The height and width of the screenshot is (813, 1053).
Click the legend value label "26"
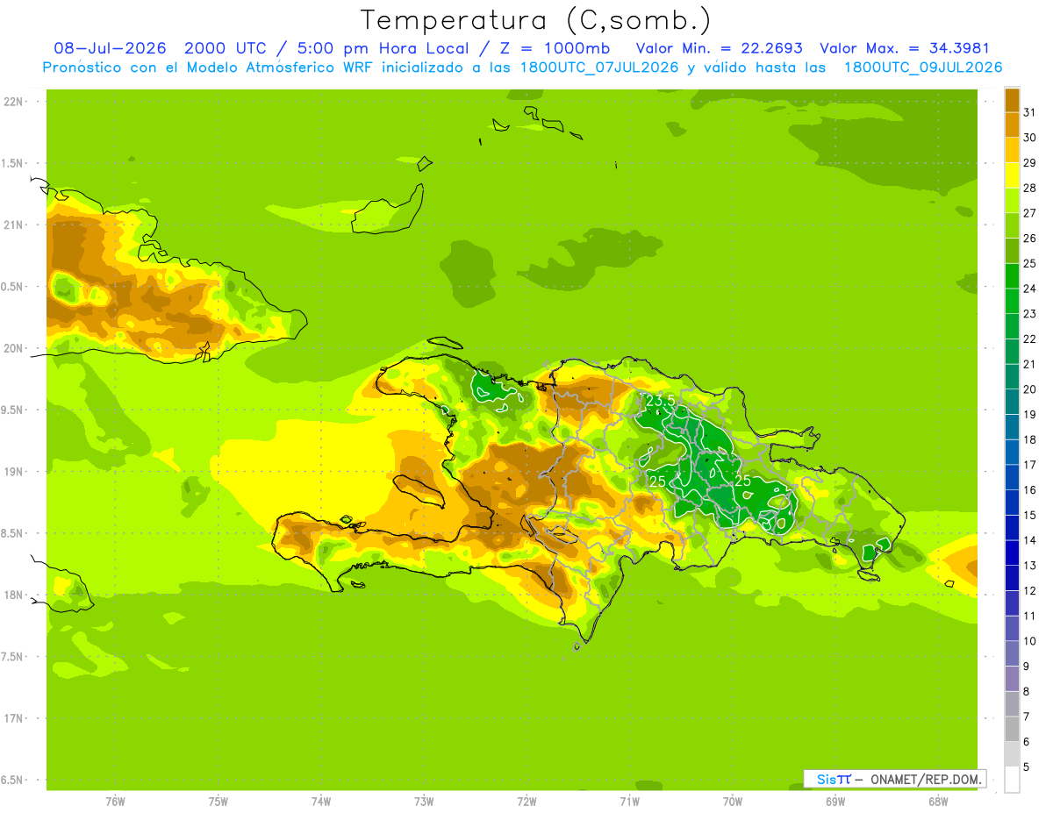1030,238
